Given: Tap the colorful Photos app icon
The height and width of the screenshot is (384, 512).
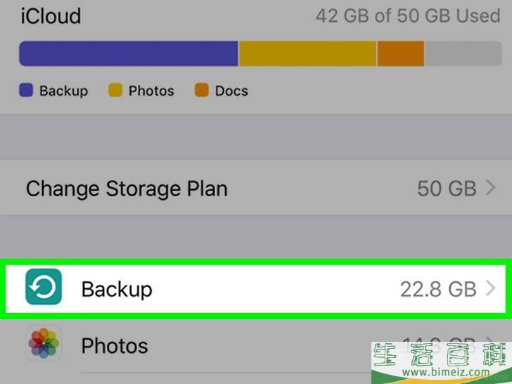Looking at the screenshot, I should (x=44, y=343).
